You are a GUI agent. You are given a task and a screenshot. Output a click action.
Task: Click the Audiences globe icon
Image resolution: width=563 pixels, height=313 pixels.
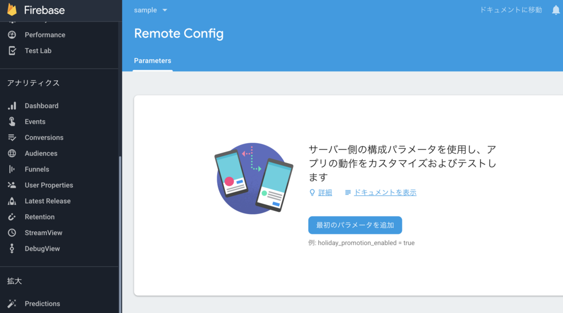tap(12, 153)
